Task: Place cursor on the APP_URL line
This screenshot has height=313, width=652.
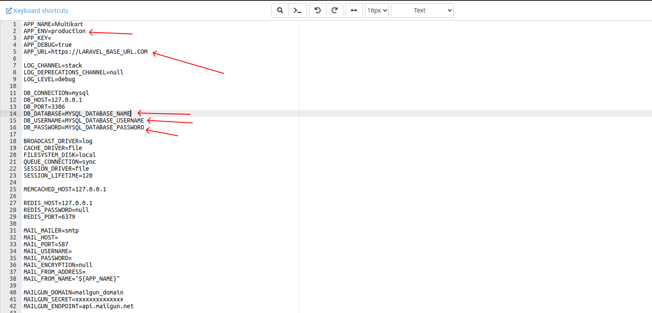Action: [86, 52]
